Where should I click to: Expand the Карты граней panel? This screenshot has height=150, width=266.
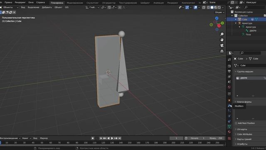tap(244, 139)
